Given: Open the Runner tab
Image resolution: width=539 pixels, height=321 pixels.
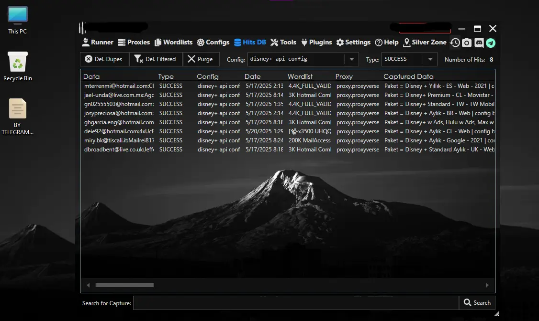Looking at the screenshot, I should tap(98, 42).
